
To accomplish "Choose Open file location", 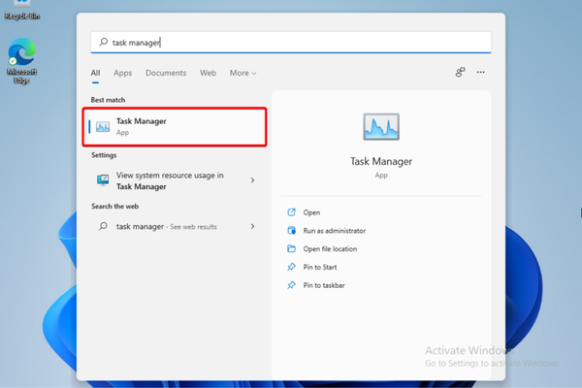I will pos(330,248).
